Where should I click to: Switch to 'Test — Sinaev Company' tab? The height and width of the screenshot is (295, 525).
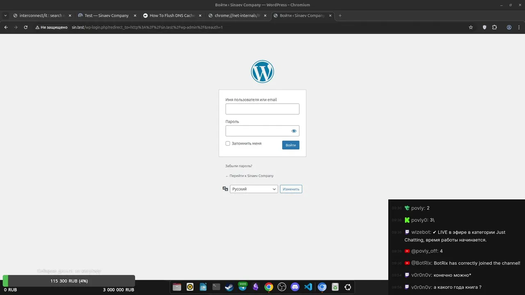click(x=107, y=16)
